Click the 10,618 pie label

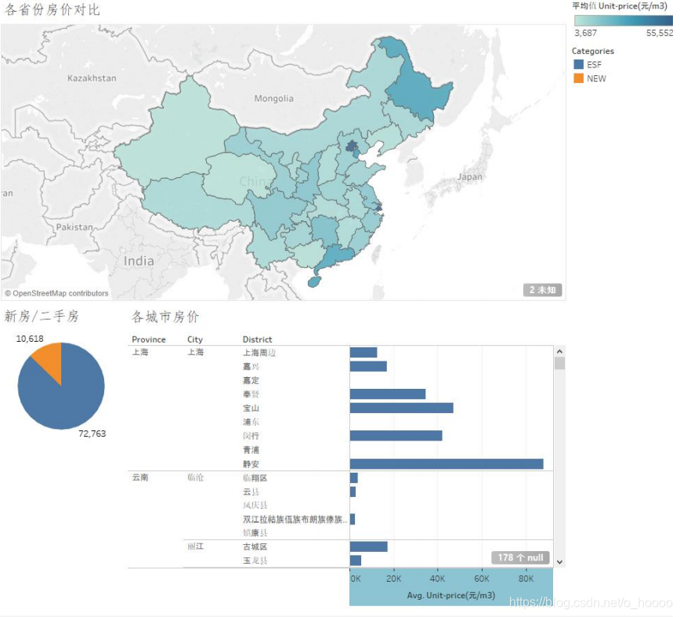point(30,339)
